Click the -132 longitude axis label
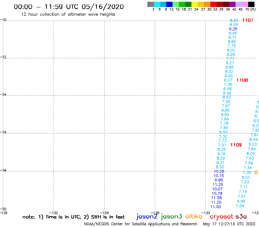 [54, 213]
